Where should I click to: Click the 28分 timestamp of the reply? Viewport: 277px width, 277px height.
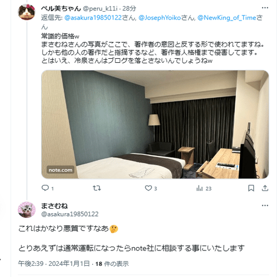click(129, 8)
